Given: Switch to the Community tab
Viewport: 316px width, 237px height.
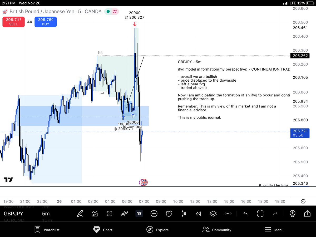Looking at the screenshot, I should [x=217, y=230].
